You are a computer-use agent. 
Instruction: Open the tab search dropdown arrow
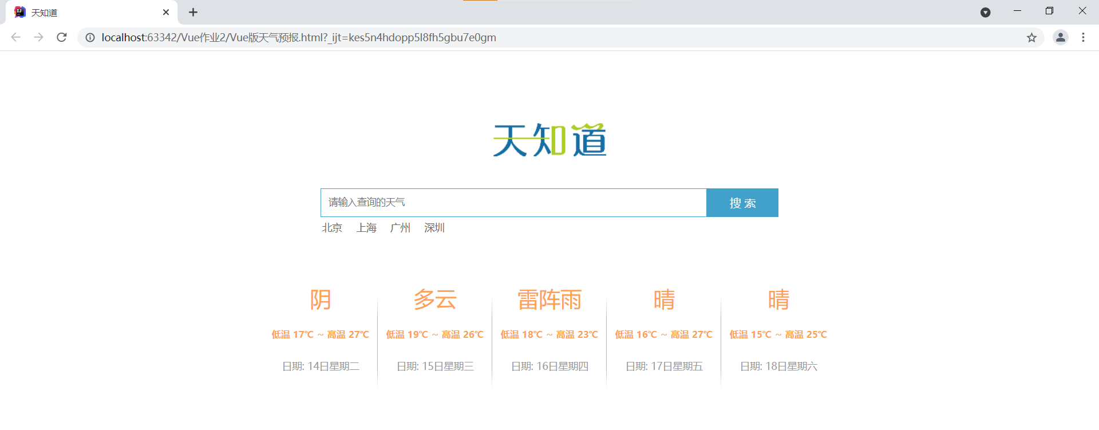985,12
